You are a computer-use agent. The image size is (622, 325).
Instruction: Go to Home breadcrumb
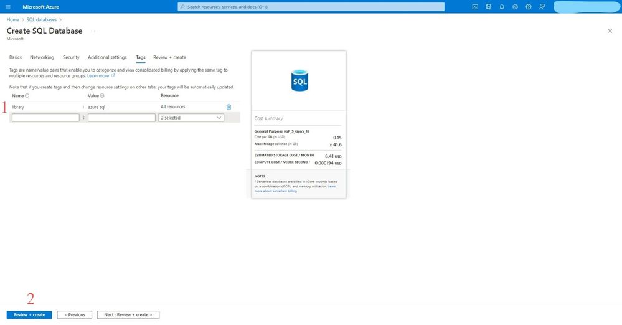click(12, 19)
